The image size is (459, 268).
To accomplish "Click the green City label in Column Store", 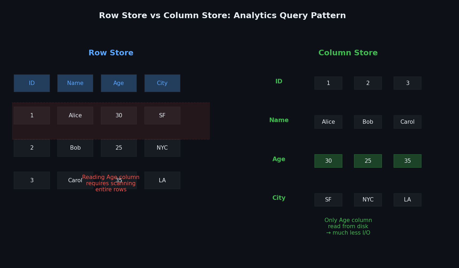I will point(279,198).
